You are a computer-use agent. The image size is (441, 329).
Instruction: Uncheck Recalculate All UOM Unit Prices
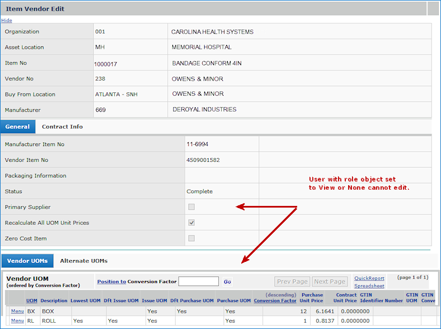click(x=191, y=223)
